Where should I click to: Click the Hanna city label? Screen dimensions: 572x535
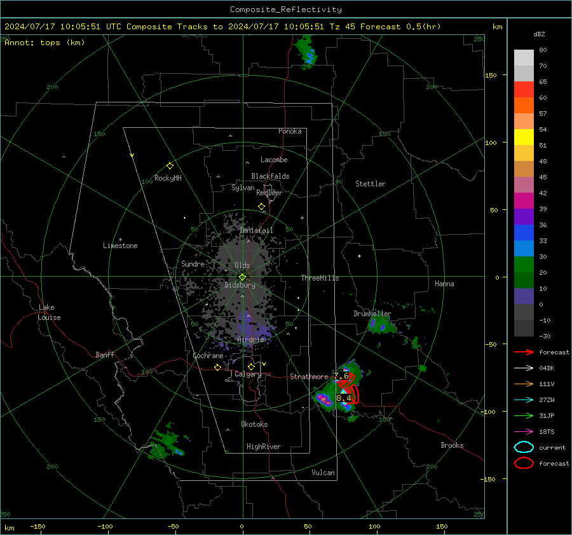tap(444, 284)
